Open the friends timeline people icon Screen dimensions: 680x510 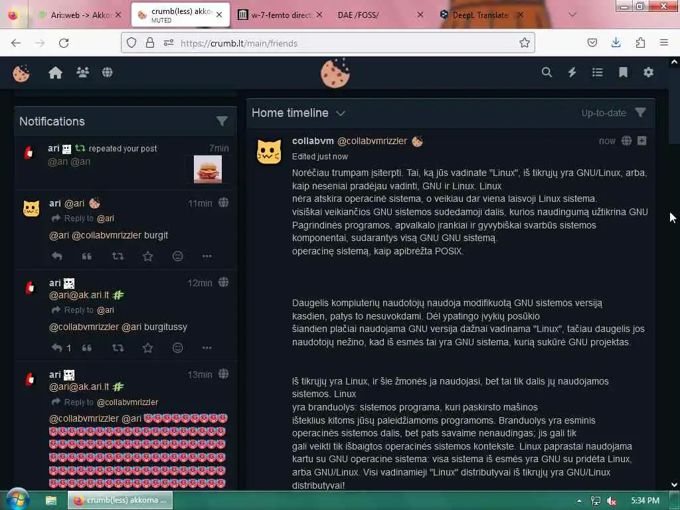pos(82,72)
